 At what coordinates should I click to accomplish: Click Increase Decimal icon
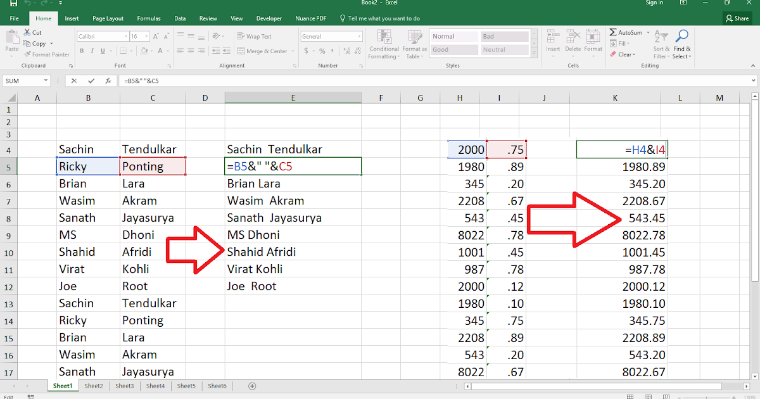tap(347, 51)
